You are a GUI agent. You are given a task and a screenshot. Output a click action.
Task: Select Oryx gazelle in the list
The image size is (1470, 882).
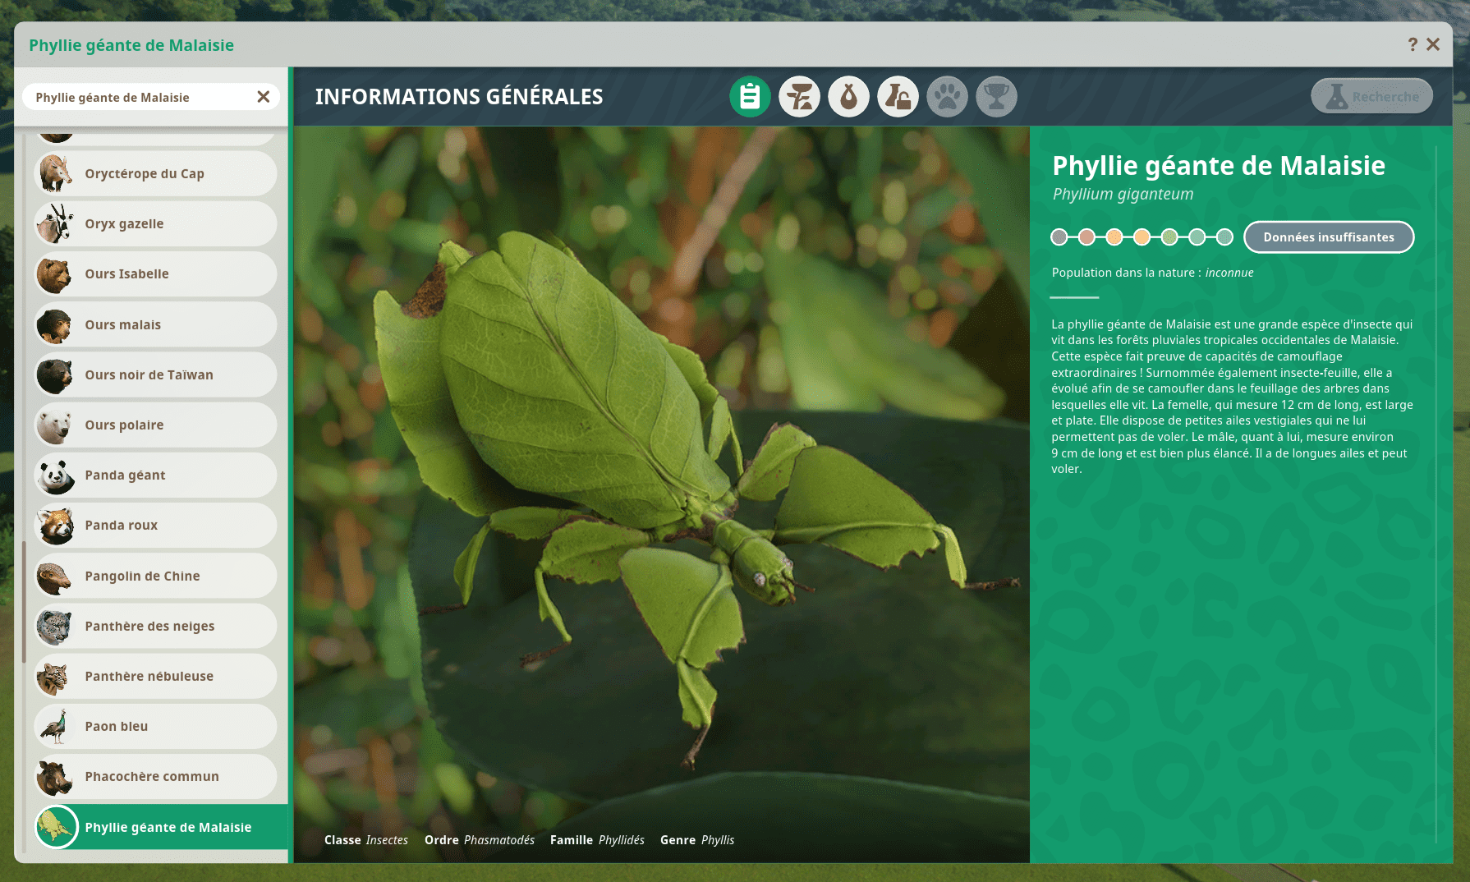[155, 223]
